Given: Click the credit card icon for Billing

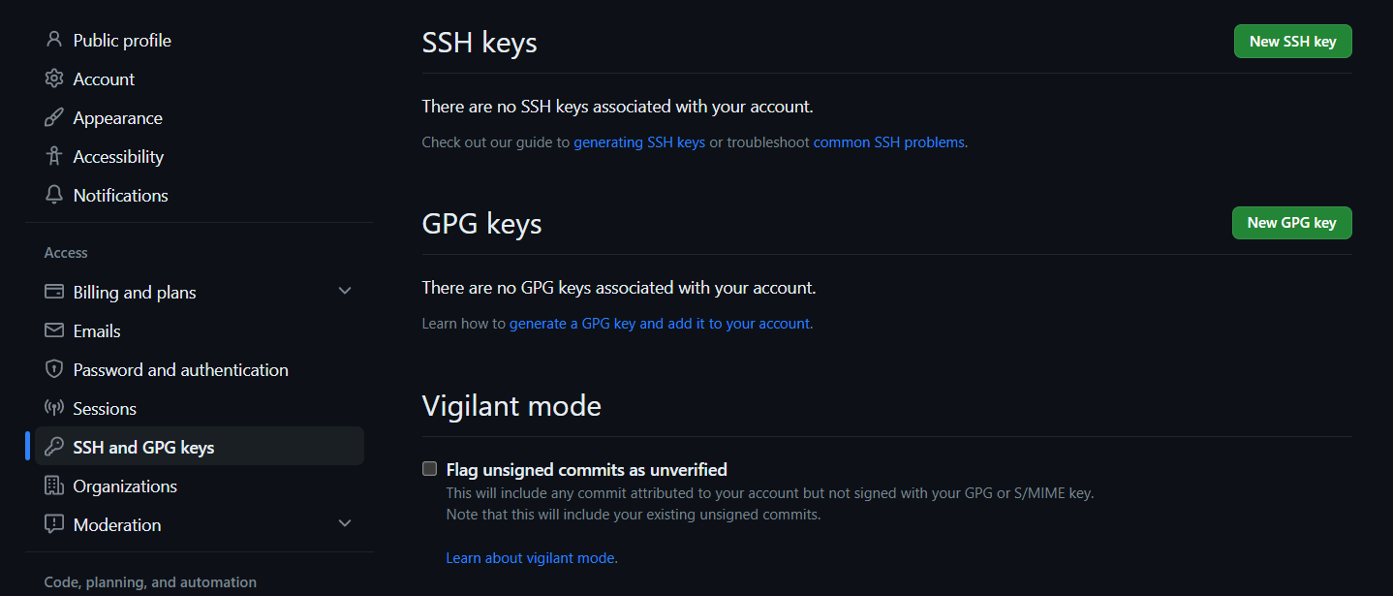Looking at the screenshot, I should point(54,292).
